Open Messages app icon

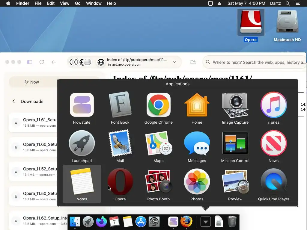click(197, 143)
